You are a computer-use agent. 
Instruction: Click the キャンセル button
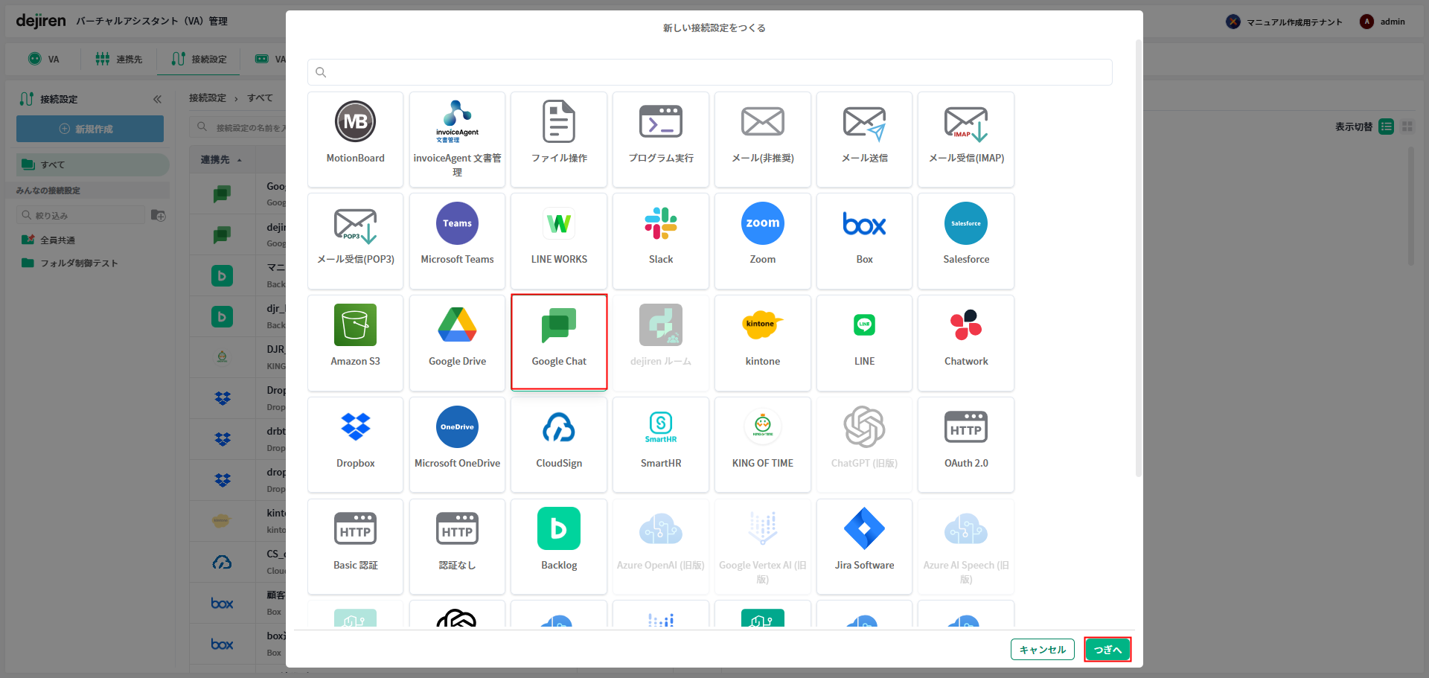pyautogui.click(x=1042, y=650)
